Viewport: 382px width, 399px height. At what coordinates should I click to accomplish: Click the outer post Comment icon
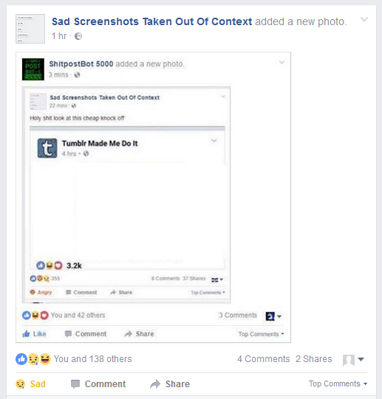coord(75,384)
